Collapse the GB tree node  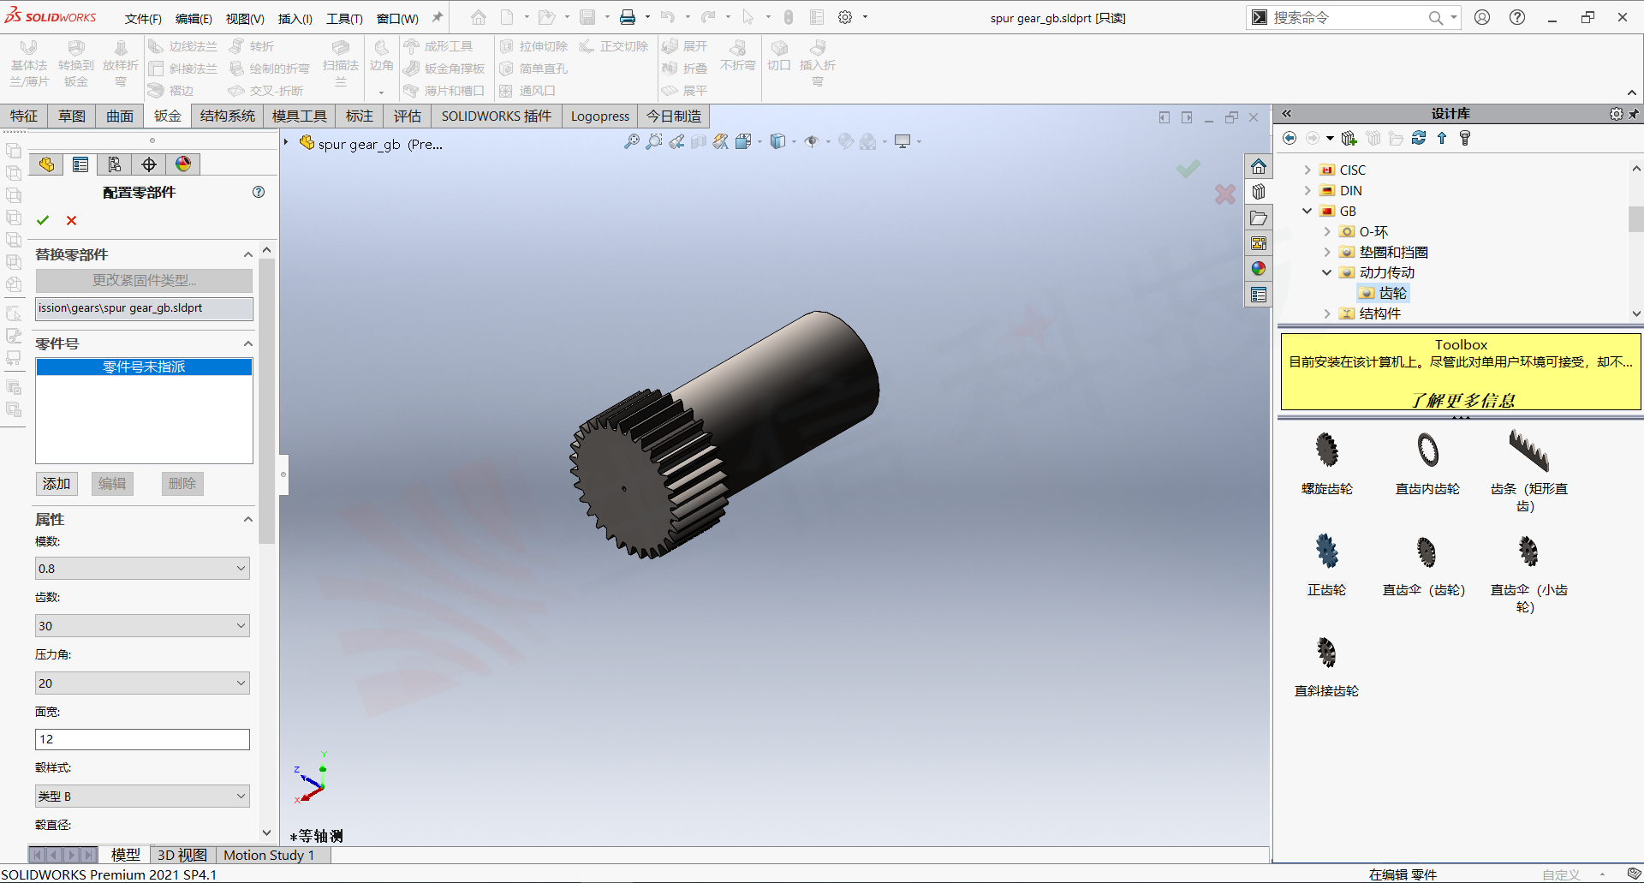coord(1307,211)
